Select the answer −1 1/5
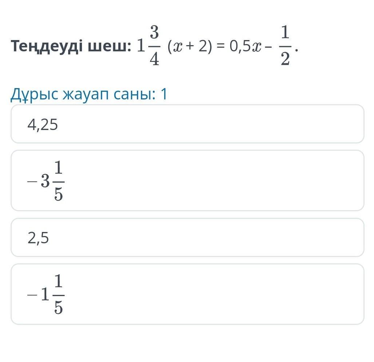Viewport: 374px width, 362px height. coord(188,294)
